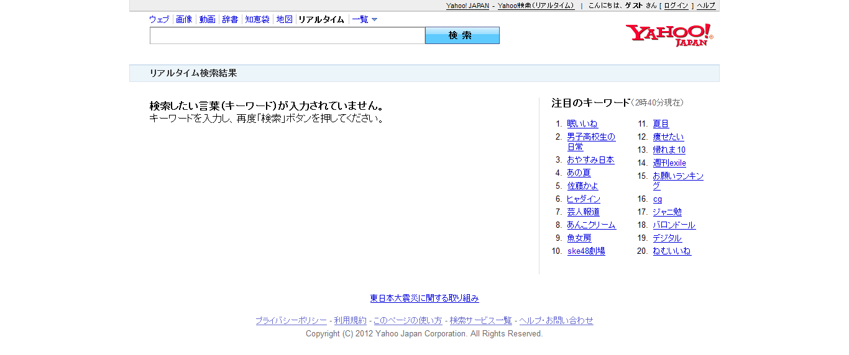Switch to the 辞書 search tab
The height and width of the screenshot is (355, 849).
click(x=231, y=19)
